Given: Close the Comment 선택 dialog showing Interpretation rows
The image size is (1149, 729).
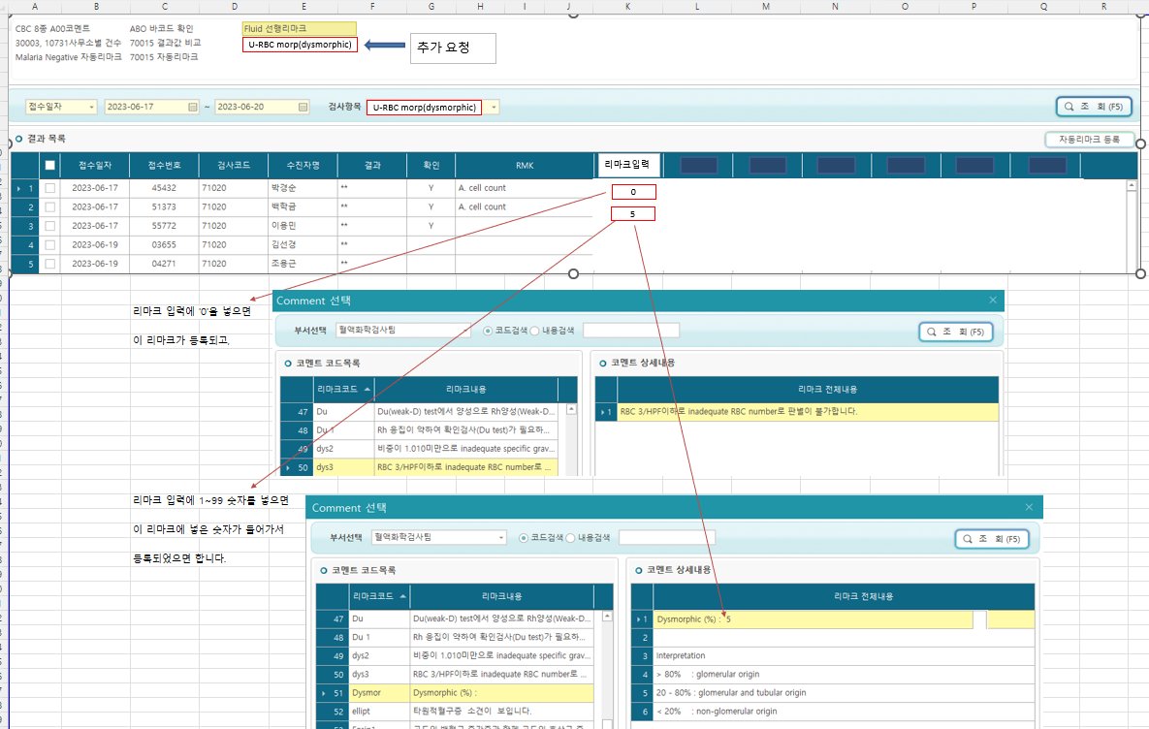Looking at the screenshot, I should 1030,507.
